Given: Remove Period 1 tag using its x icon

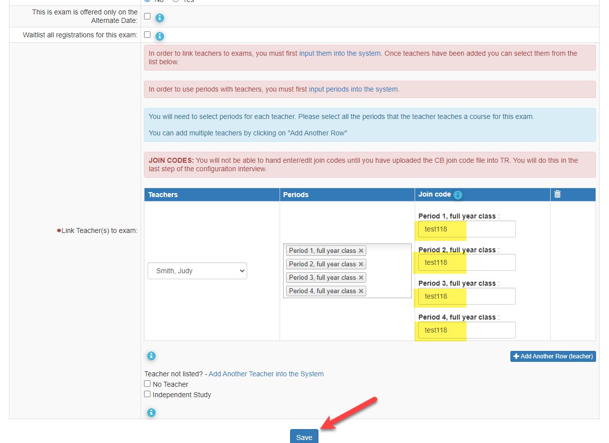Looking at the screenshot, I should 361,251.
